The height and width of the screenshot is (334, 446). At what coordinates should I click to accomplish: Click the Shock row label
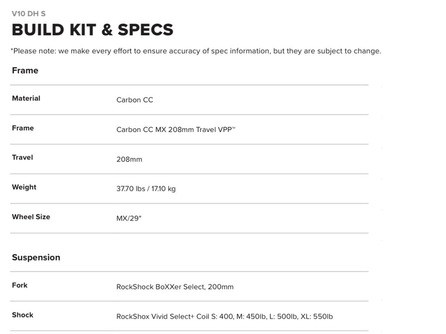[23, 315]
